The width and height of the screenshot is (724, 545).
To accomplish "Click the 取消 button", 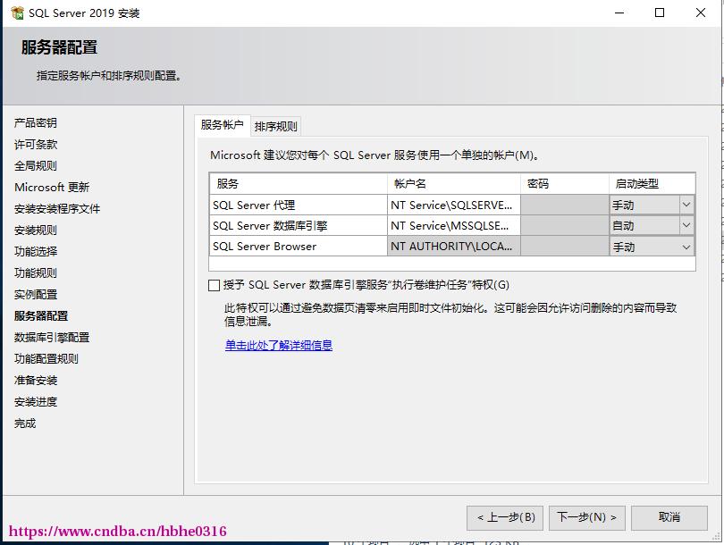I will [669, 518].
